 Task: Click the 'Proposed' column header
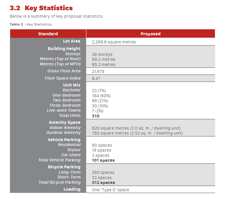150,34
